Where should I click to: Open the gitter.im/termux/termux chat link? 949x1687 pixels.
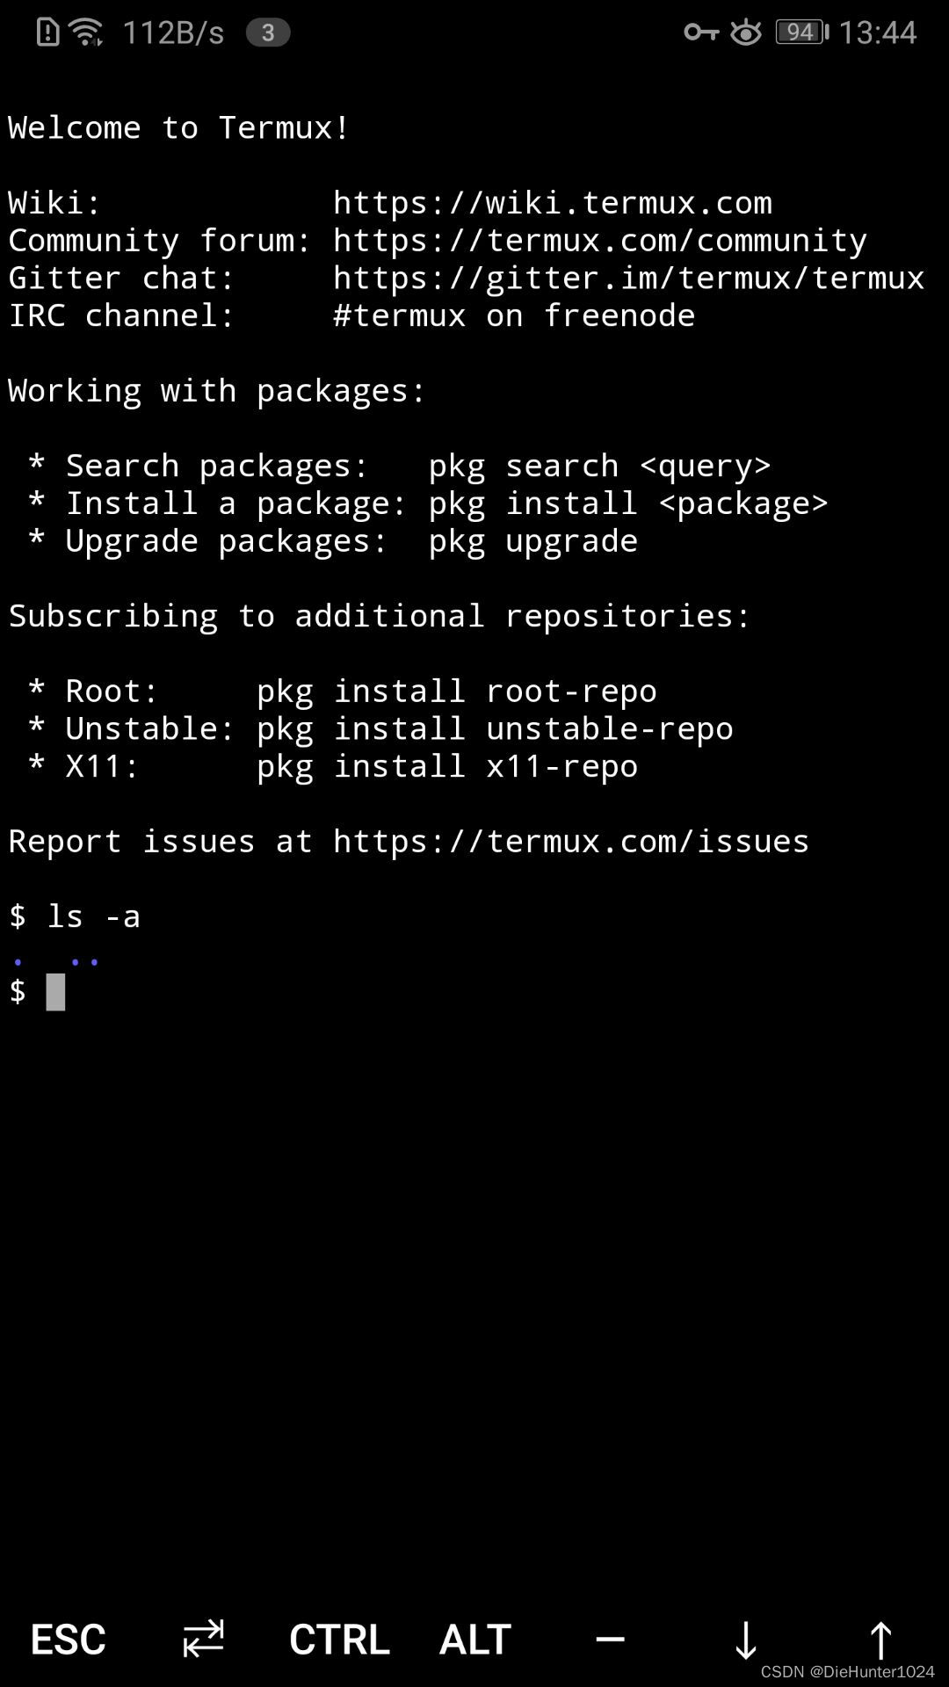[x=628, y=279]
